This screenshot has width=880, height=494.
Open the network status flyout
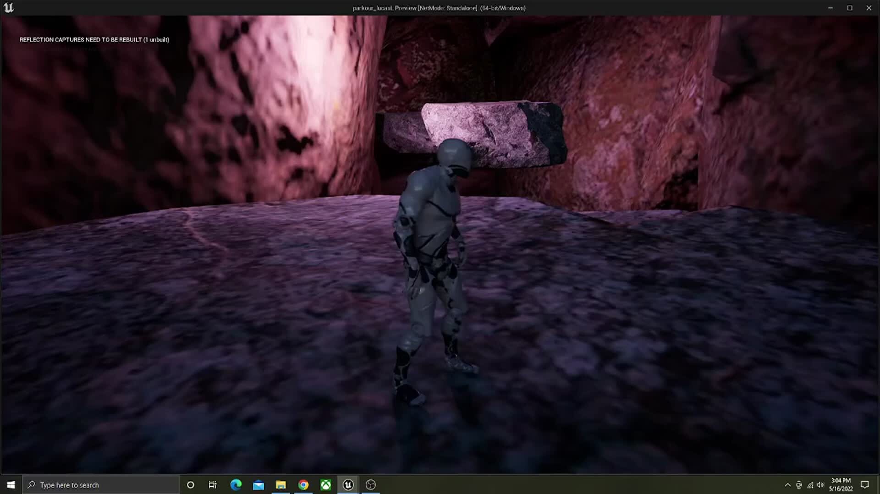pyautogui.click(x=809, y=484)
